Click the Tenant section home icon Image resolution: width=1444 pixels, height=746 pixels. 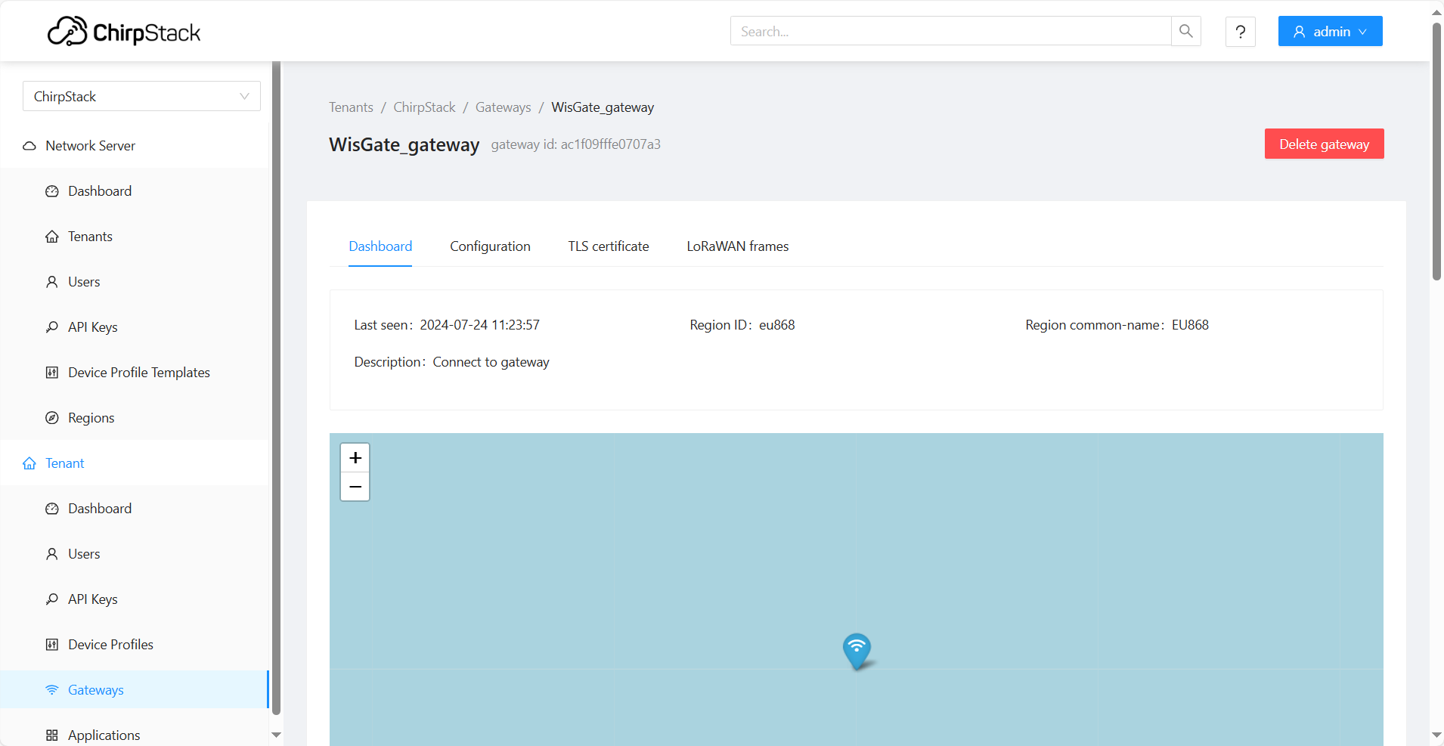point(29,463)
